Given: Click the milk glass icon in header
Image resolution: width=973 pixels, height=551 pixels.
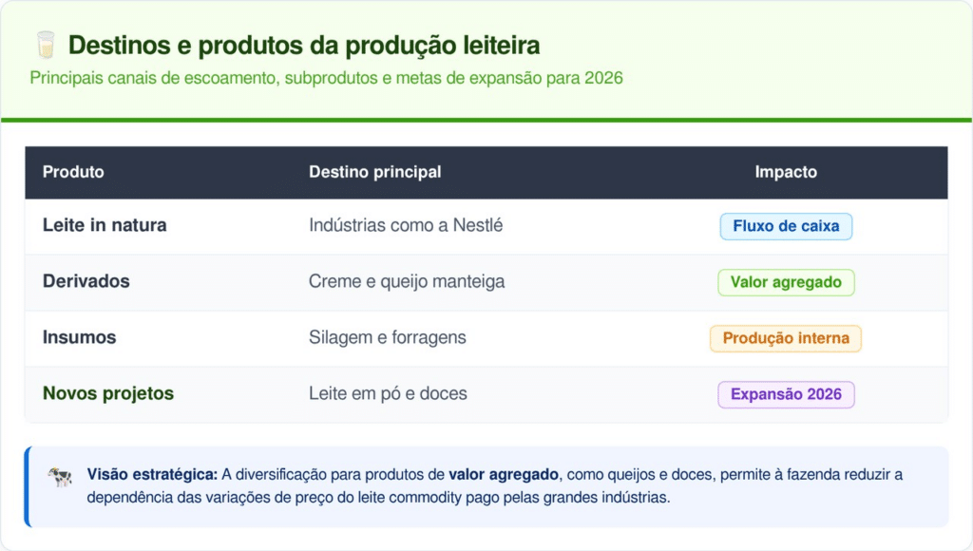Looking at the screenshot, I should pos(45,45).
